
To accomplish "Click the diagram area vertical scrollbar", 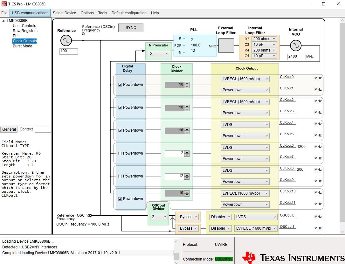I will 342,126.
